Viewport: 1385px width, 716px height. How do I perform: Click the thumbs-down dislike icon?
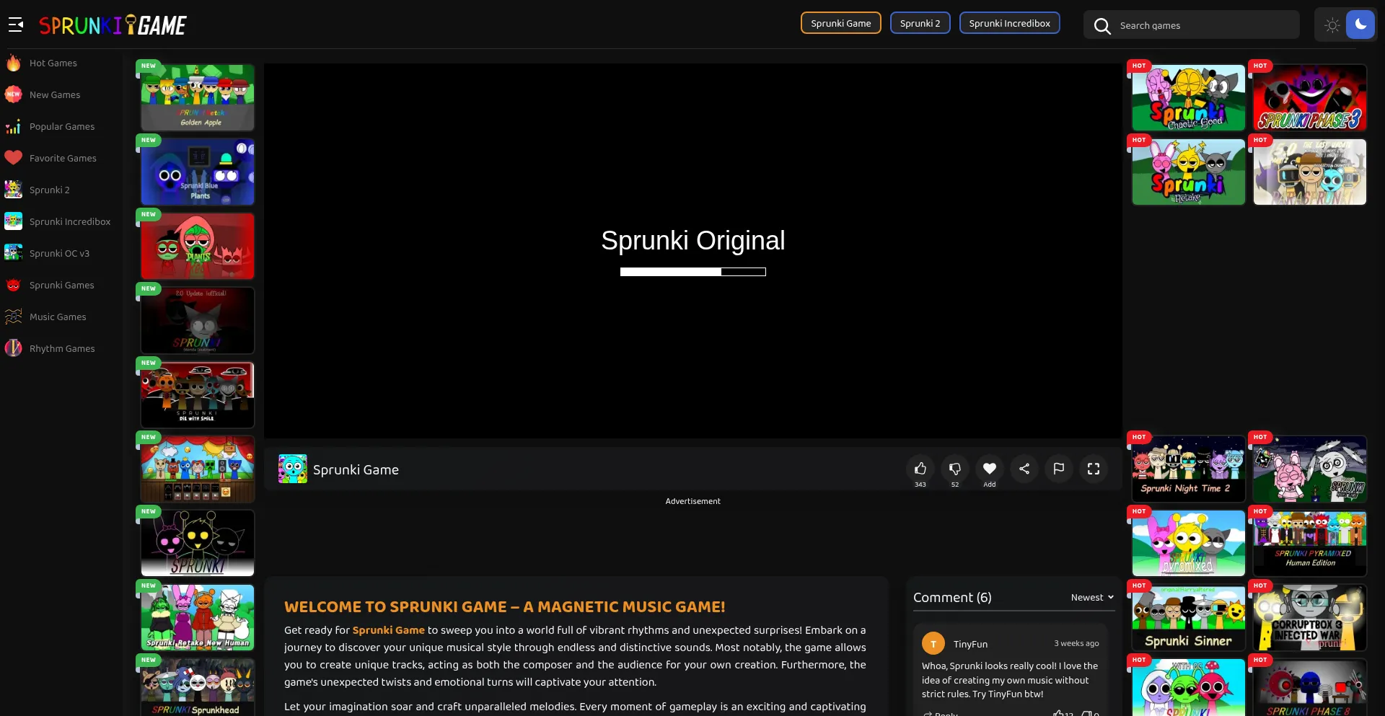point(954,469)
